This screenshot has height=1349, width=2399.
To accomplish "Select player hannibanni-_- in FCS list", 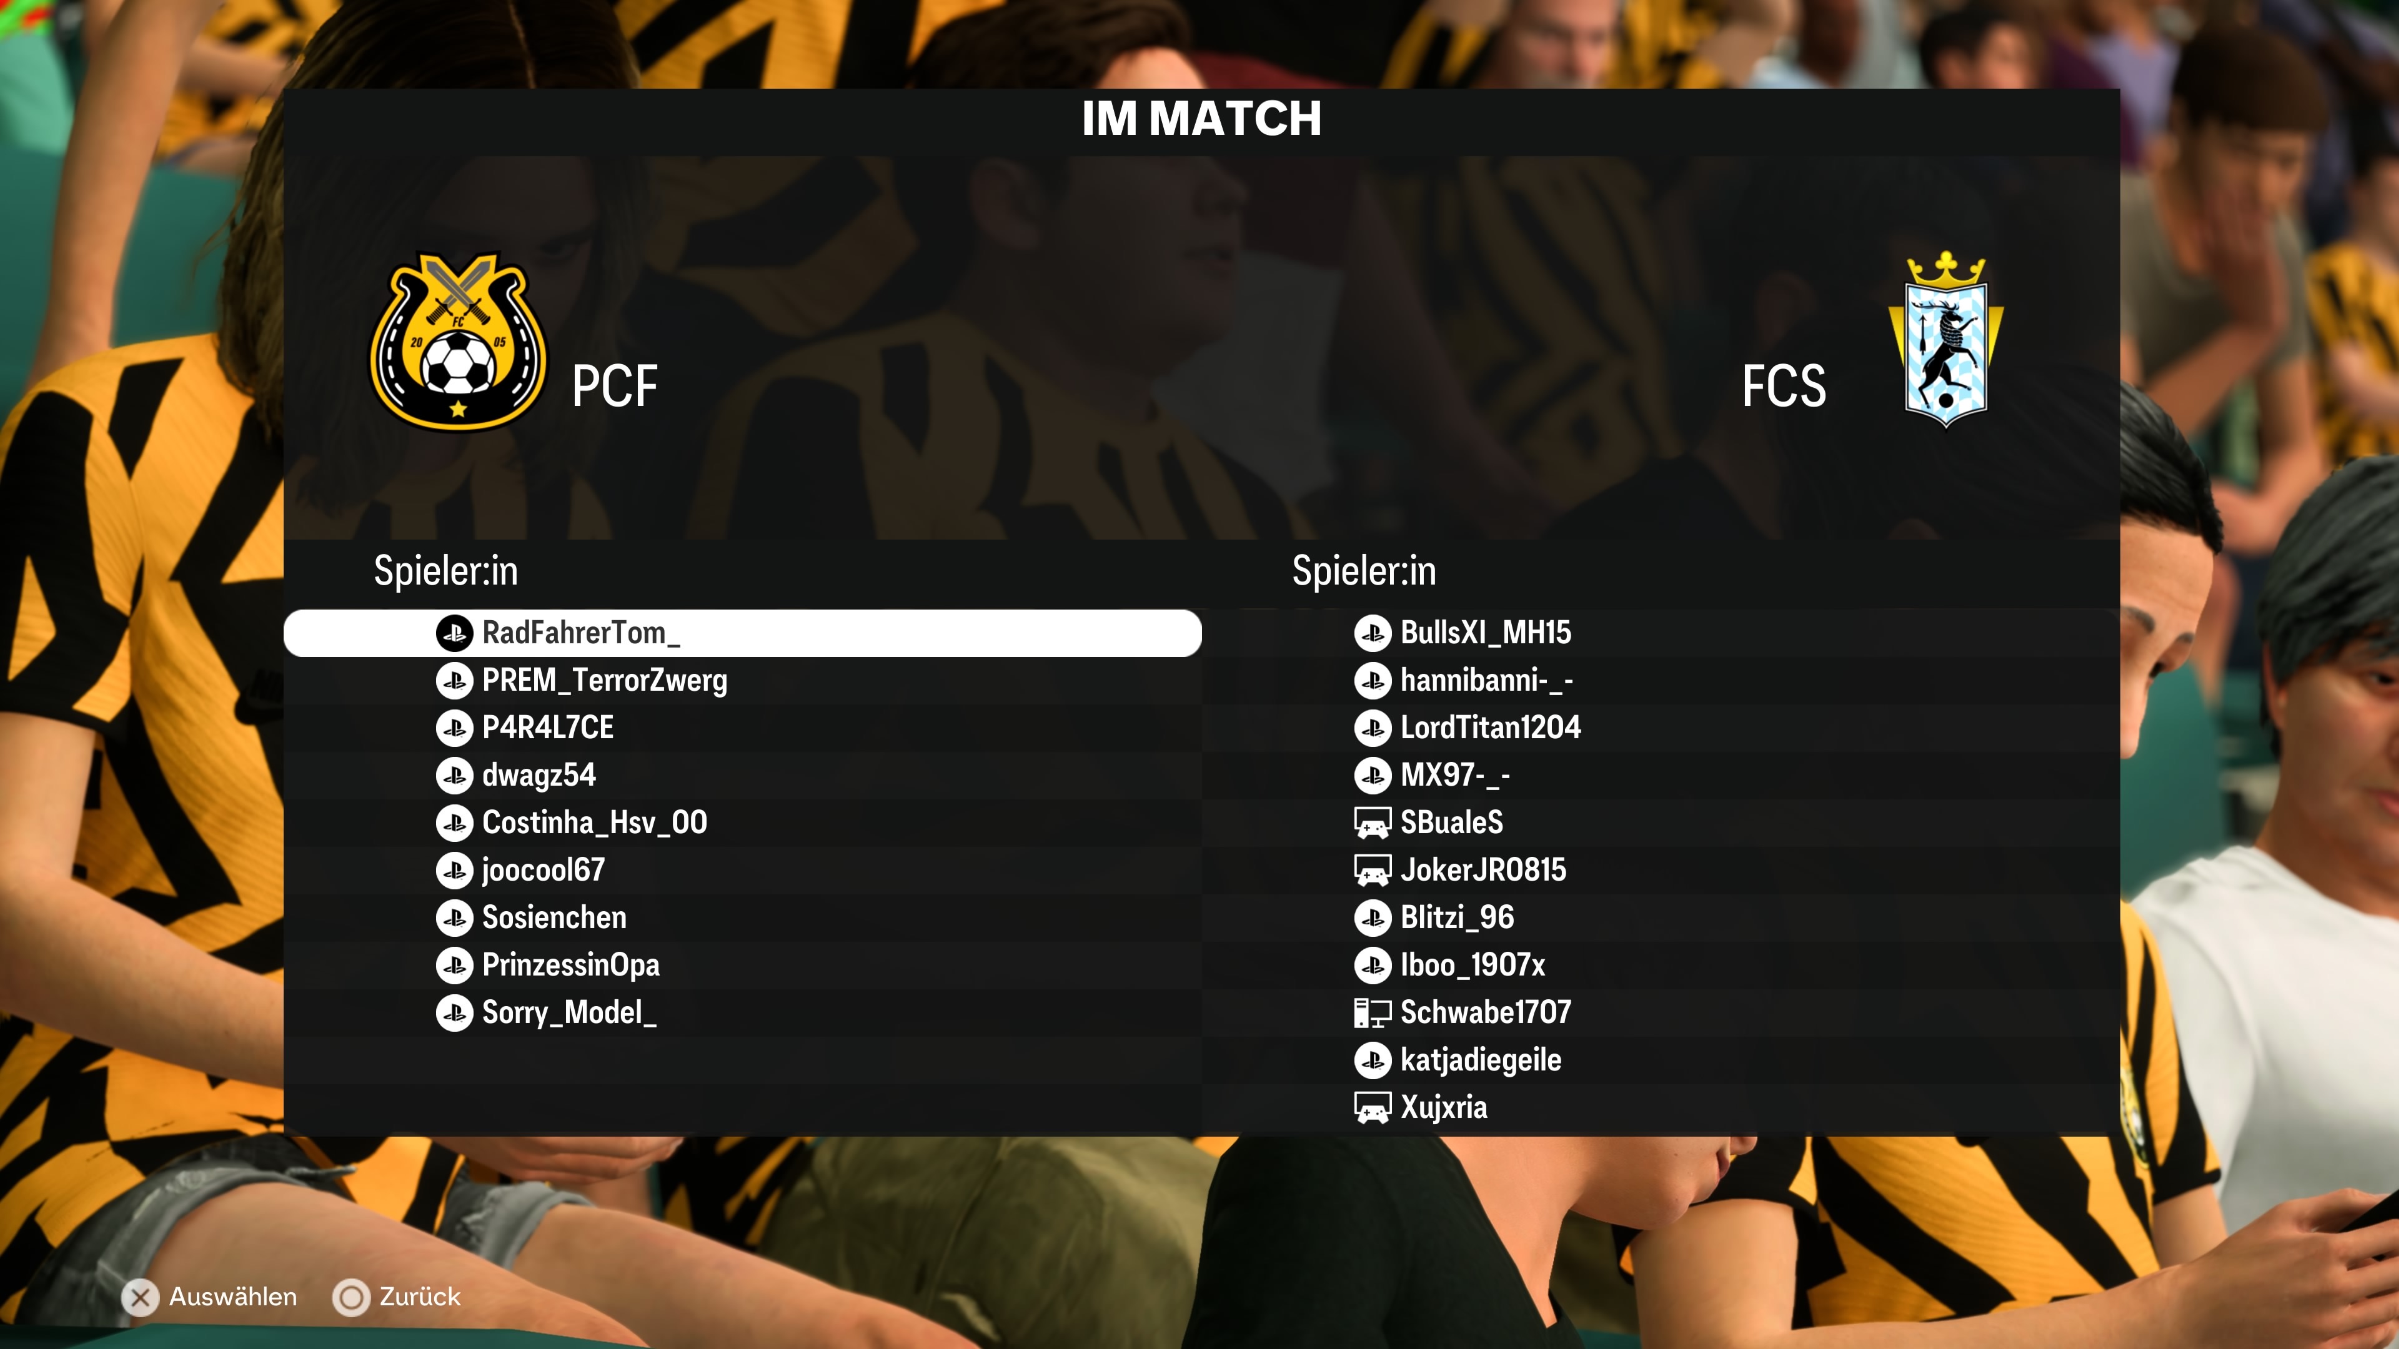I will (x=1661, y=681).
